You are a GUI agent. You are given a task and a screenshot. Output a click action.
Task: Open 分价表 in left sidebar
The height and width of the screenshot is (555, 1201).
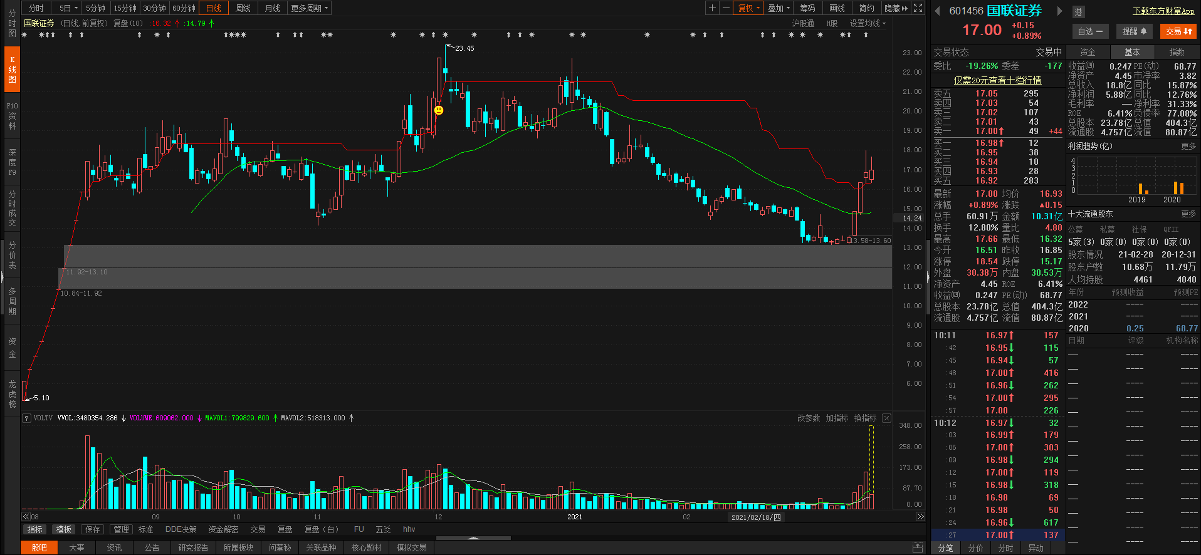pyautogui.click(x=12, y=255)
